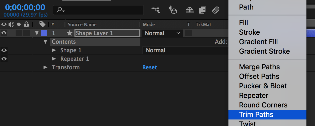Hide Shape Layer 1 with its eye icon
315x126 pixels.
tap(4, 33)
